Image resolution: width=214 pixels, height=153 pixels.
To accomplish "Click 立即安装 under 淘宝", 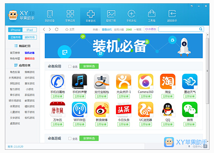I will point(168,96).
